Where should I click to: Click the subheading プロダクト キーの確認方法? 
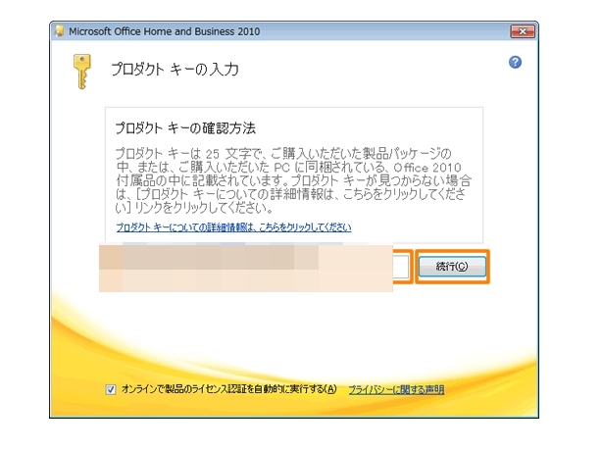[185, 128]
